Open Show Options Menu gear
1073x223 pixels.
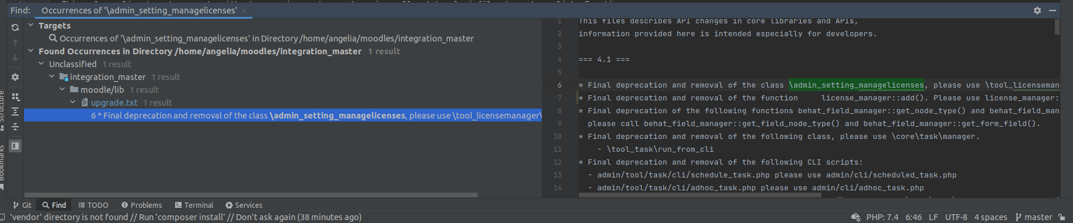[1037, 11]
